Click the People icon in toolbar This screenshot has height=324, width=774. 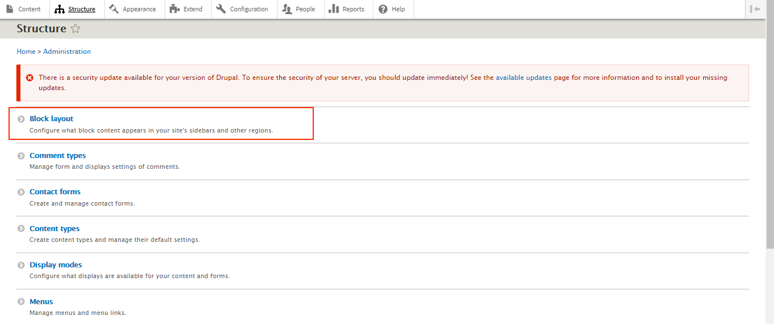287,9
